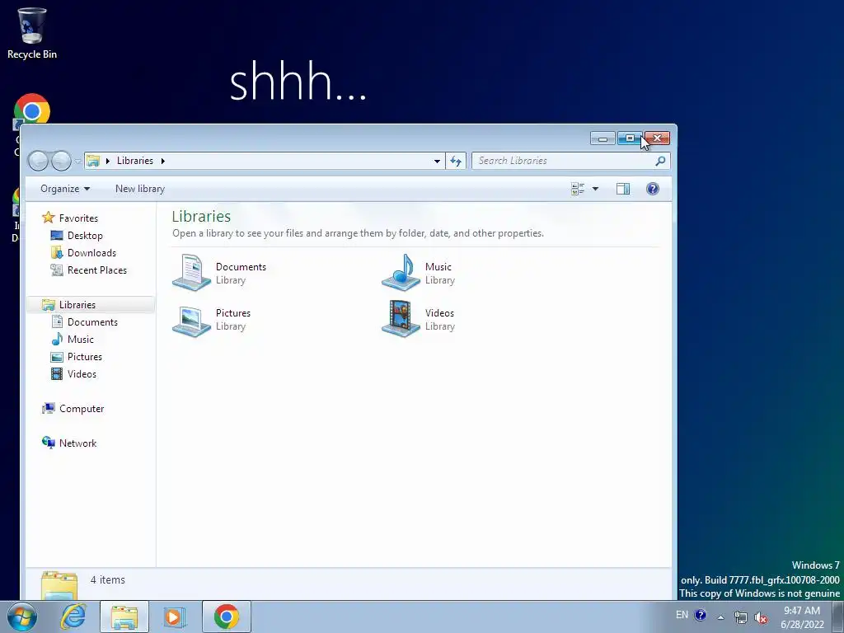
Task: Select Music in the sidebar tree
Action: pyautogui.click(x=81, y=340)
